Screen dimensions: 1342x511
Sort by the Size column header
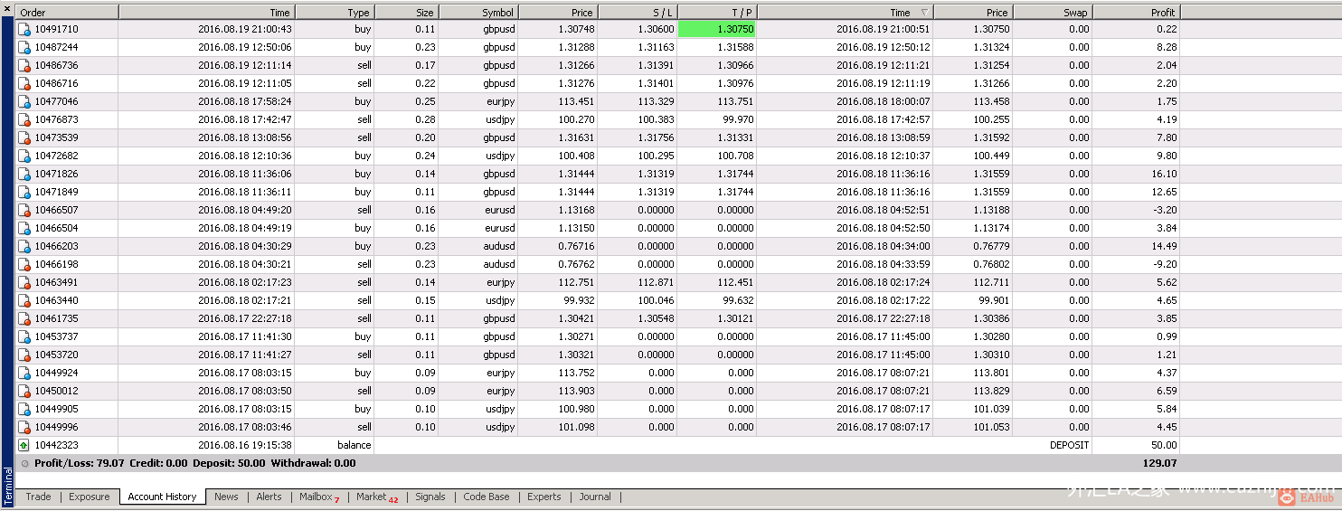tap(406, 13)
